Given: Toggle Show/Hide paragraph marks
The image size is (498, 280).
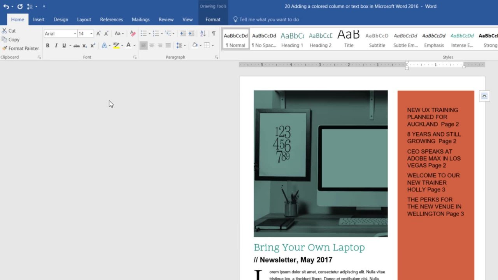Looking at the screenshot, I should [214, 33].
